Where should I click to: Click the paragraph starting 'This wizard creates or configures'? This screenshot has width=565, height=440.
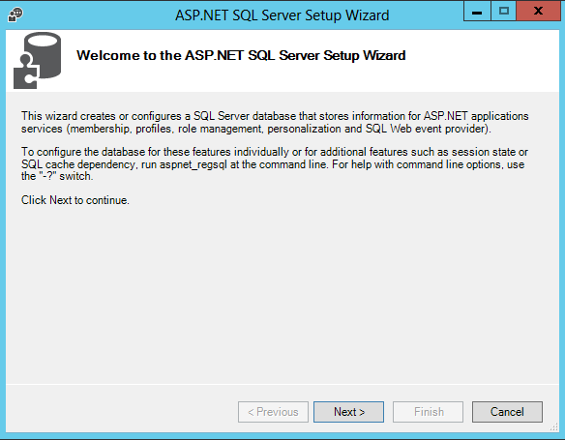[x=275, y=122]
